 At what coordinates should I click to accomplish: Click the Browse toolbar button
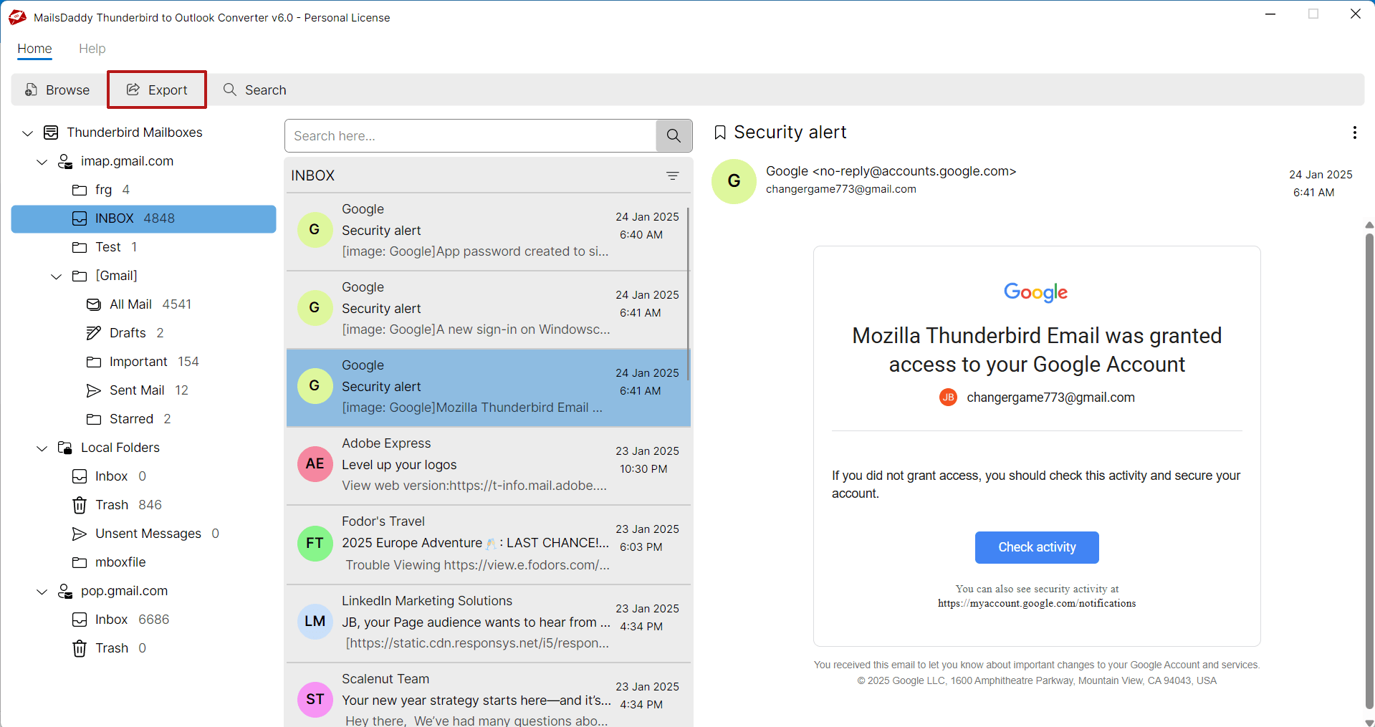tap(57, 90)
